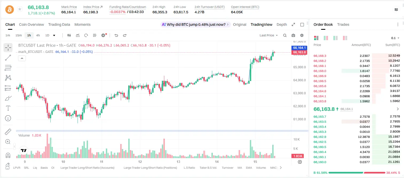Image resolution: width=404 pixels, height=178 pixels.
Task: Take a chart snapshot with camera icon
Action: [293, 35]
